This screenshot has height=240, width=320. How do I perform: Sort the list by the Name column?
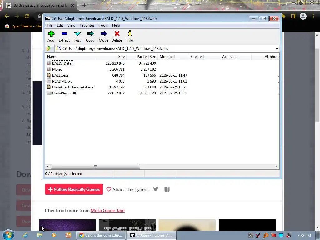point(70,57)
